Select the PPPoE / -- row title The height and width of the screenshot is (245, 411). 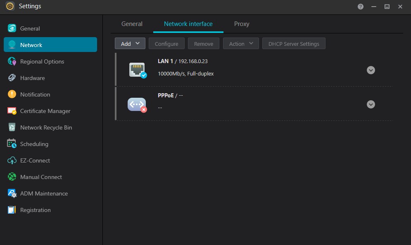click(170, 95)
